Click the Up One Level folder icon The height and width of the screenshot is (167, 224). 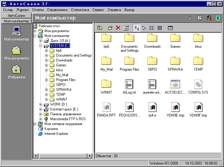pyautogui.click(x=100, y=28)
